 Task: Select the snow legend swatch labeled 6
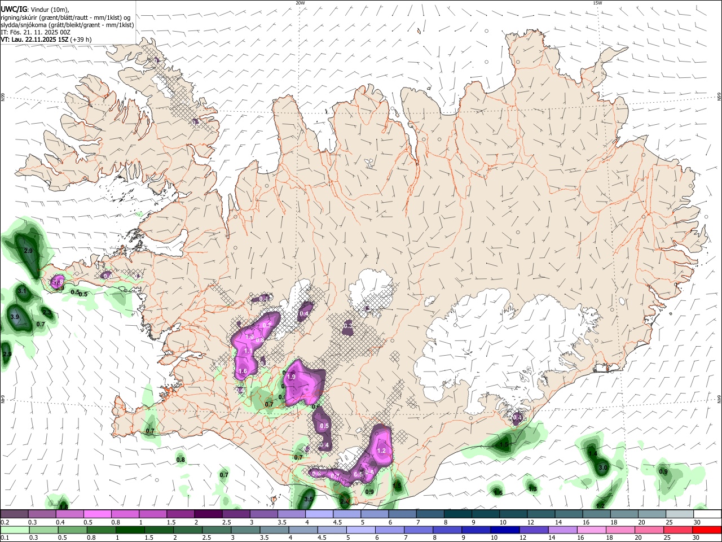pos(402,514)
